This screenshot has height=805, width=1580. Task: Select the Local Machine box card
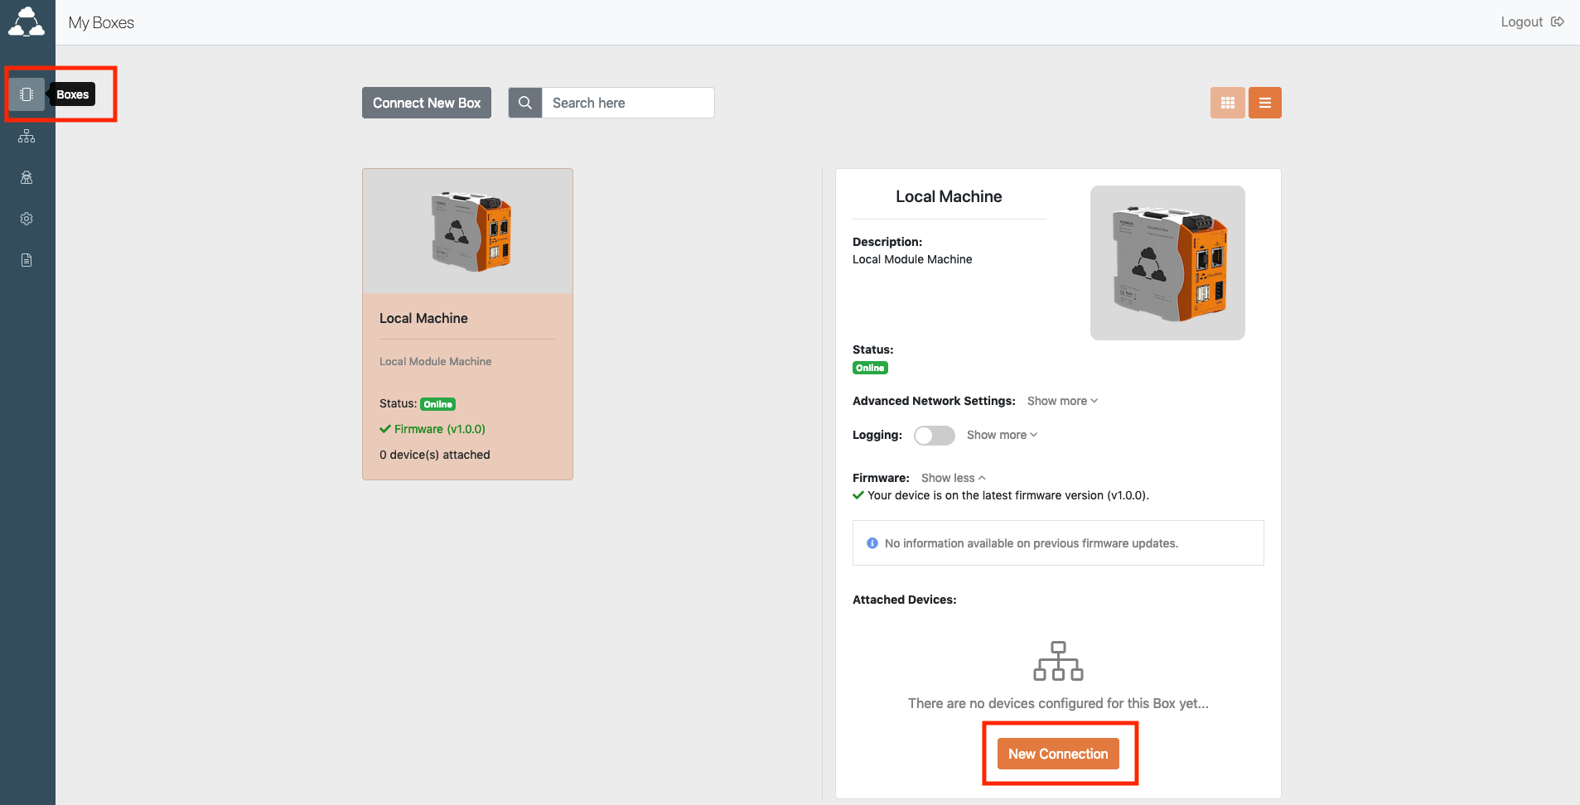[x=467, y=324]
